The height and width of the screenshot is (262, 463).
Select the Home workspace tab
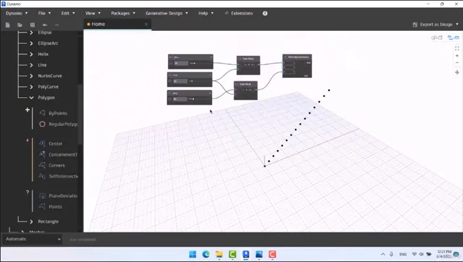click(117, 24)
